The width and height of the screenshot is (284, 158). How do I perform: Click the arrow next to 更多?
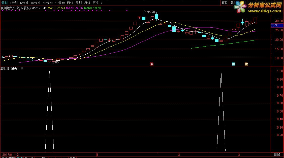point(102,3)
